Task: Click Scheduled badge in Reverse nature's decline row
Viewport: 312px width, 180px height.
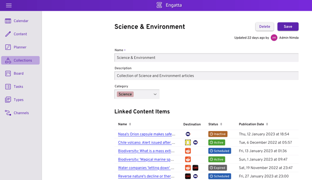Action: (219, 176)
